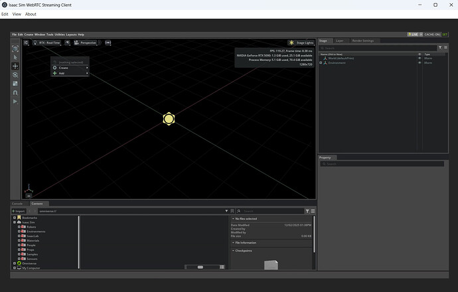Switch to the Render Settings tab

click(363, 40)
